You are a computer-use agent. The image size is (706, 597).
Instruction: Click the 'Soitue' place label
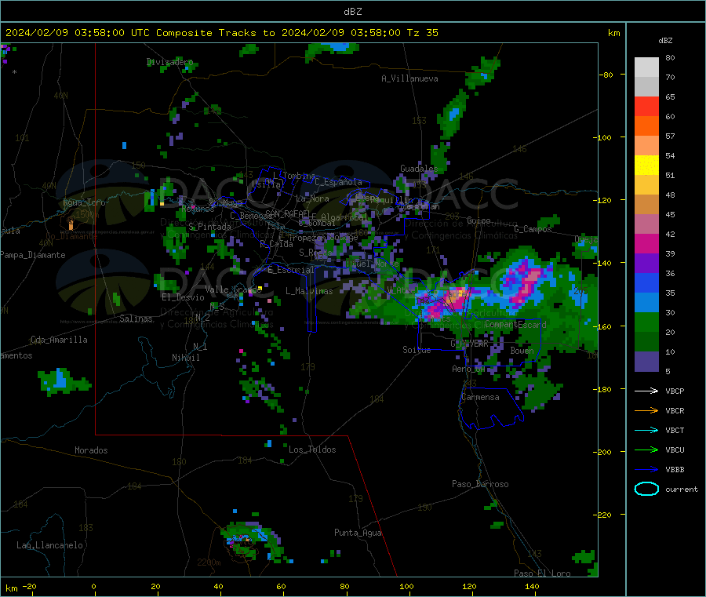417,350
